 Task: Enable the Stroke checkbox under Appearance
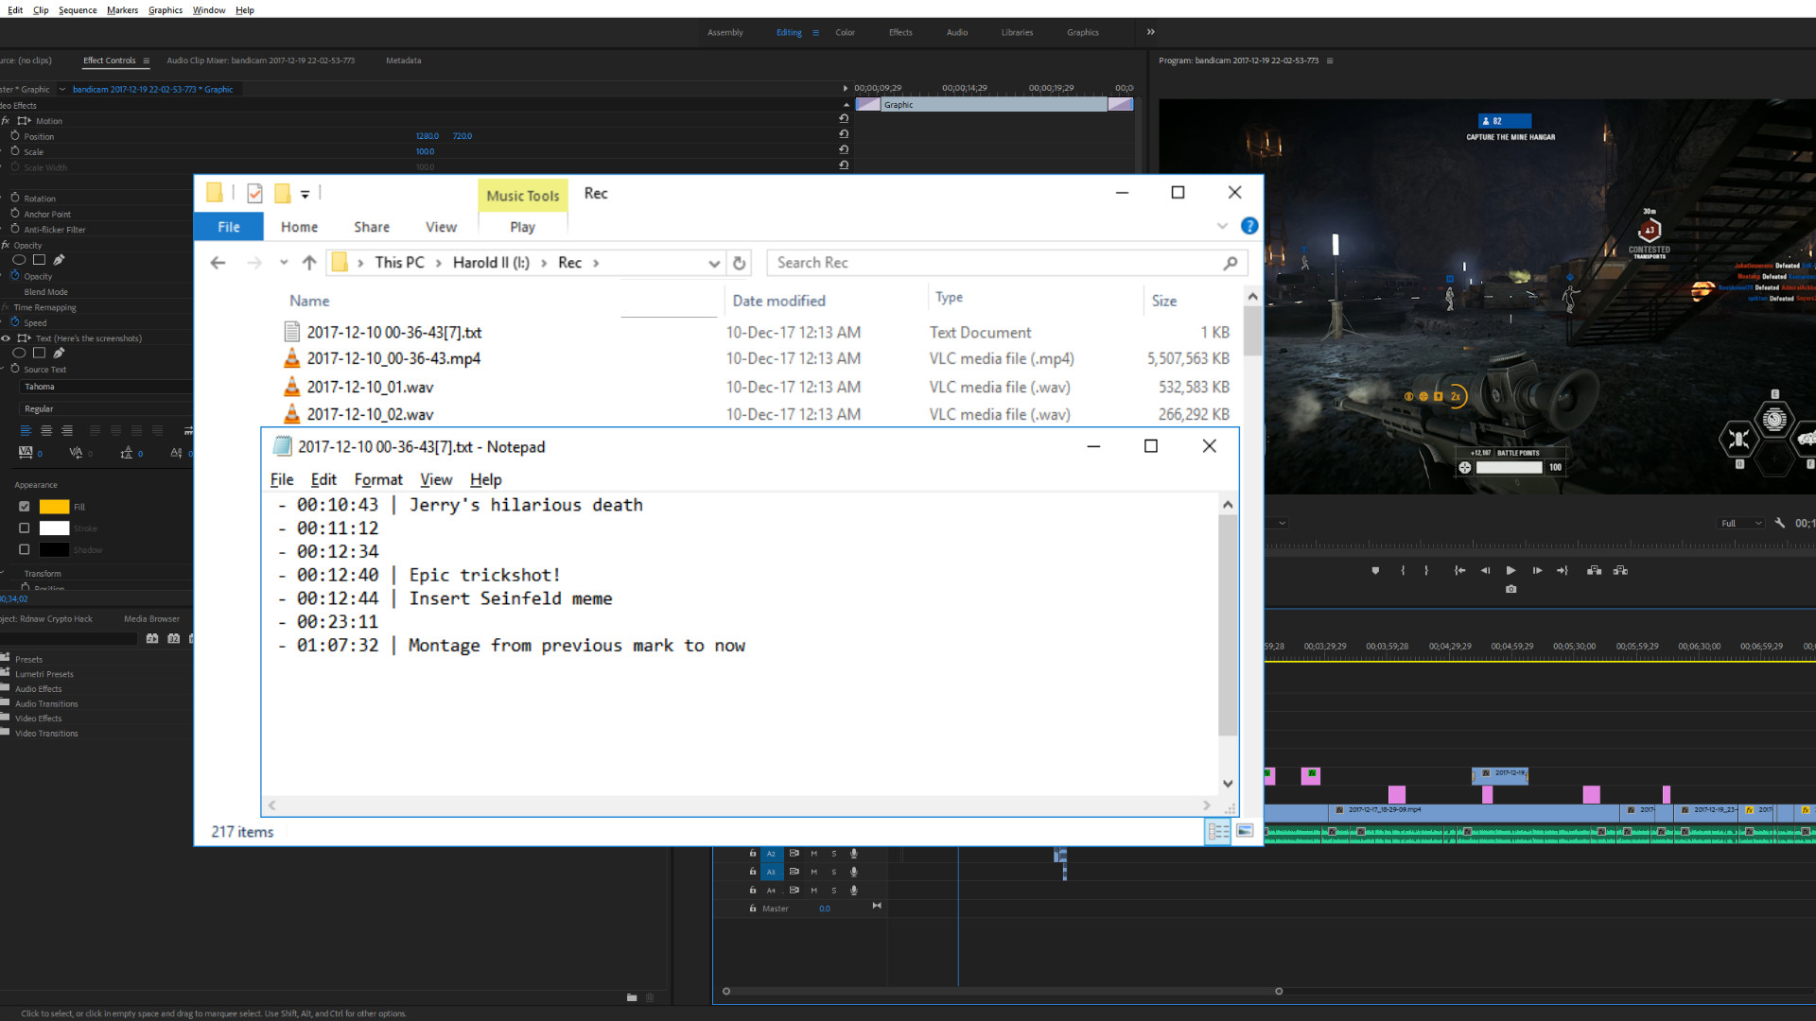(x=24, y=528)
